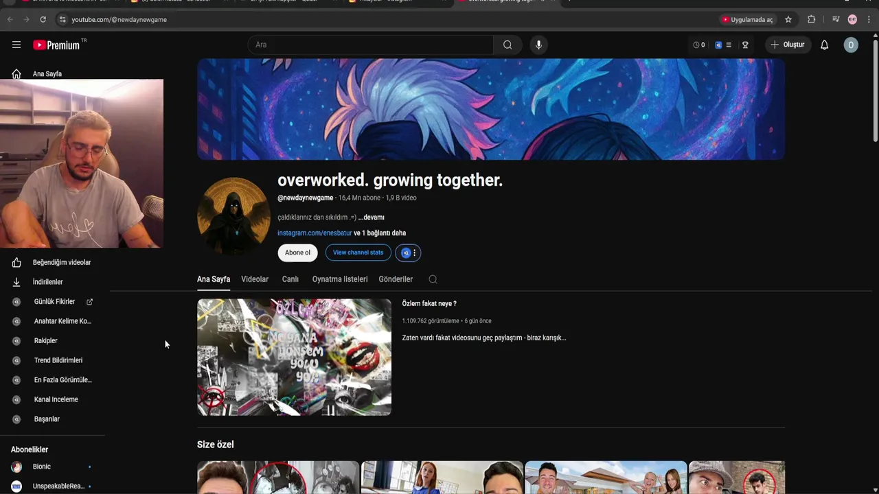Search within channel using the tab-row magnifier

[x=433, y=279]
